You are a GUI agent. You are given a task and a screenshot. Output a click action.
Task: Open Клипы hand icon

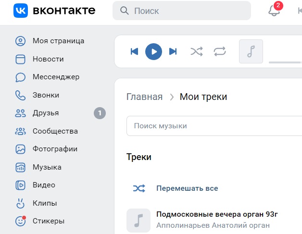point(20,203)
